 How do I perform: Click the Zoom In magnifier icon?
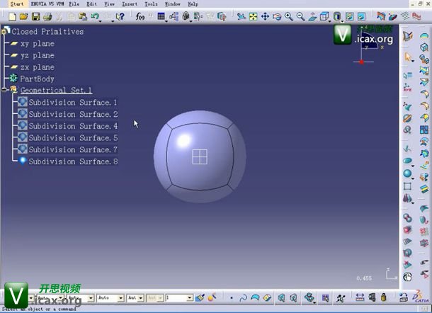(288, 16)
